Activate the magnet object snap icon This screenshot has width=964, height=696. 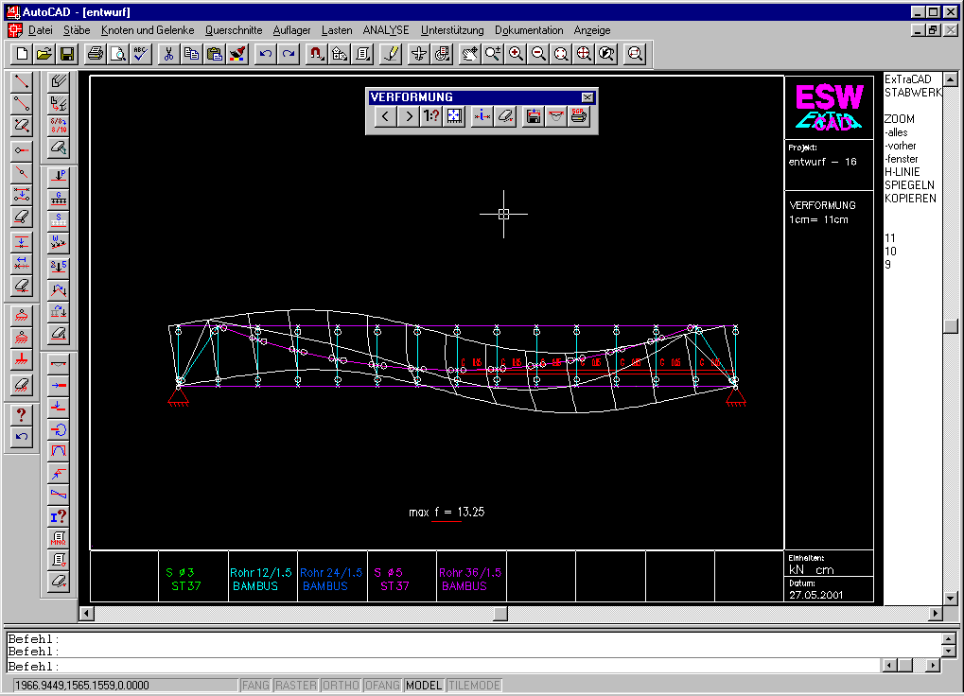point(316,54)
